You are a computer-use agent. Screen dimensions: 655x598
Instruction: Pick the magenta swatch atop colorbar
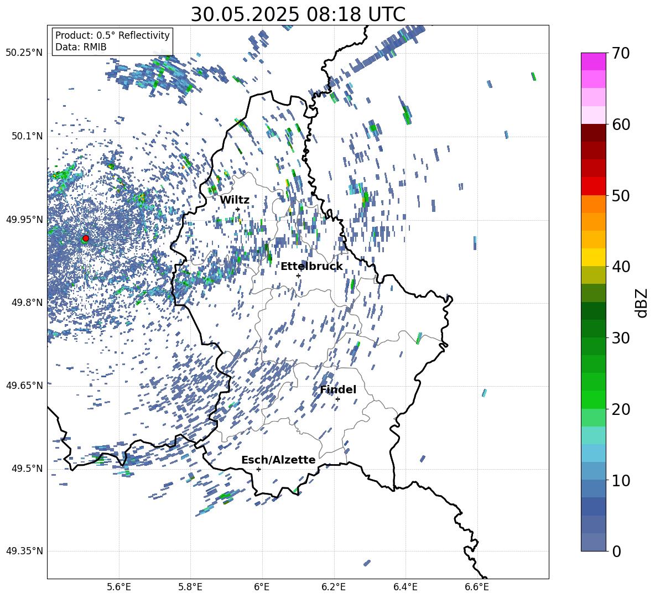point(593,61)
